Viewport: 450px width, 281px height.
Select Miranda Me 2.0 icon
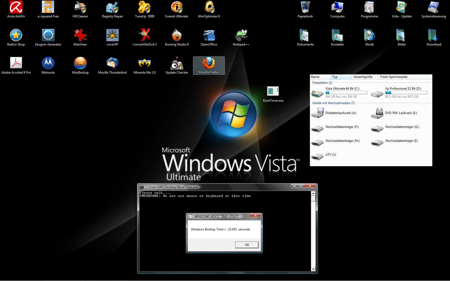(144, 66)
